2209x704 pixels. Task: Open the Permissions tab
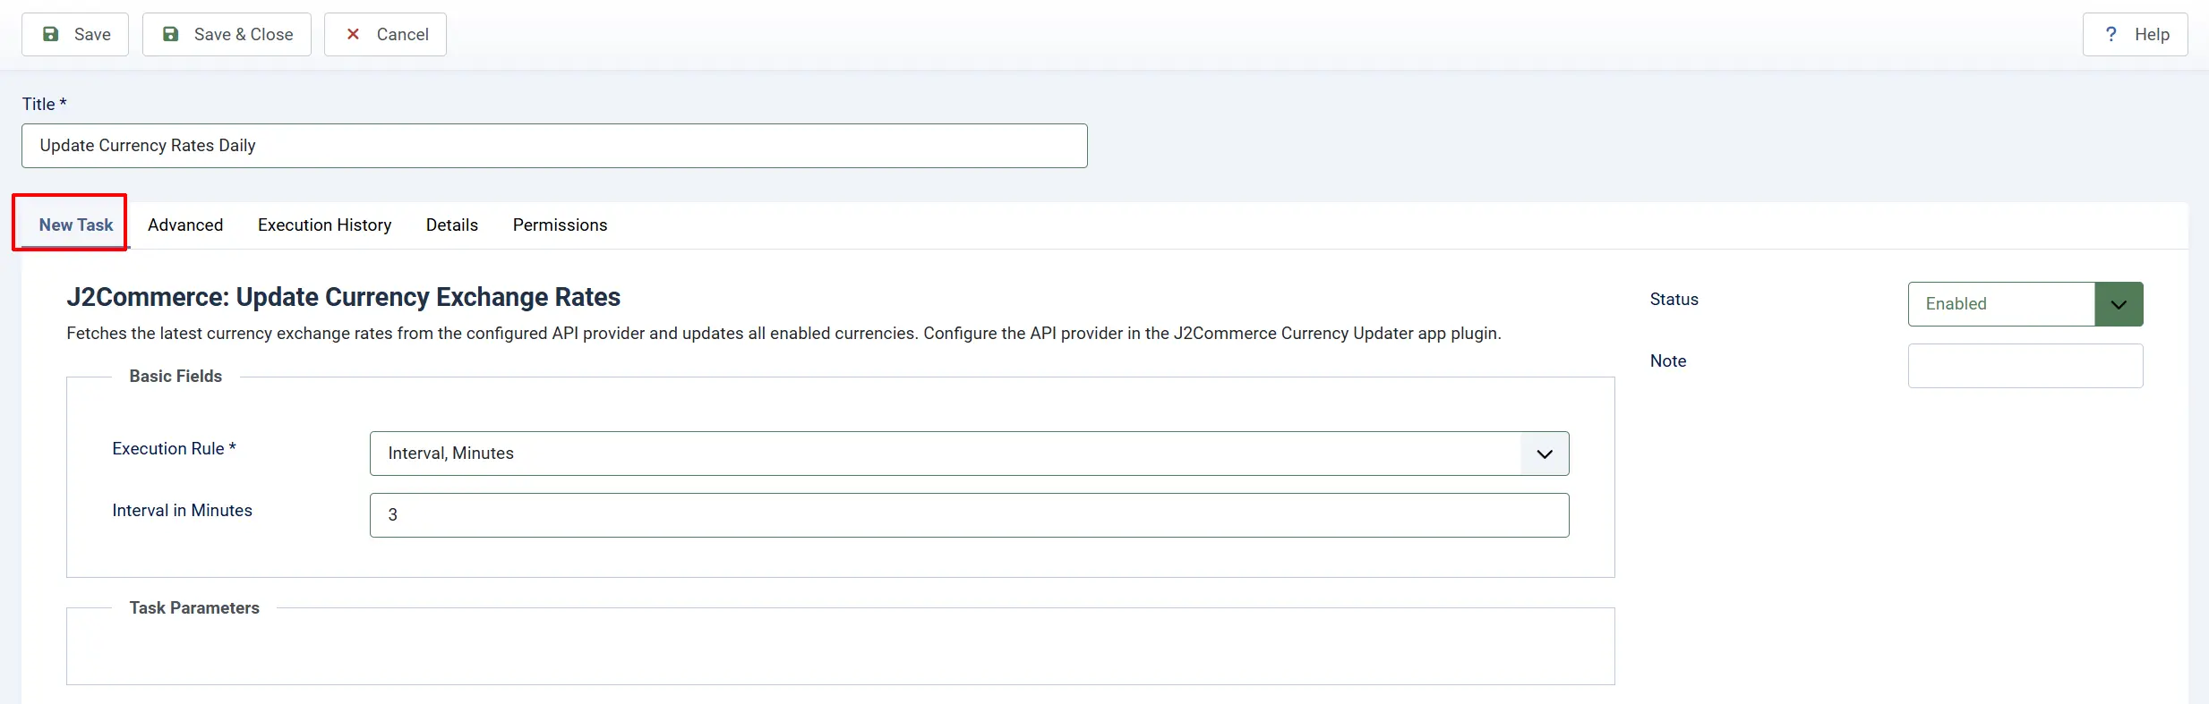coord(560,225)
